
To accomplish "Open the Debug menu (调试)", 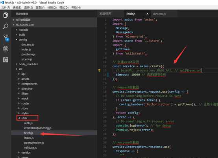I will [x=64, y=7].
